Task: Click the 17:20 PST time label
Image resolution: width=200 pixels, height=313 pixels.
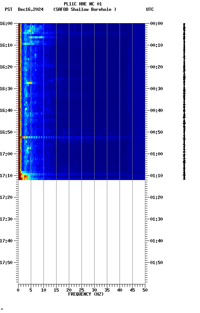Action: (x=6, y=197)
